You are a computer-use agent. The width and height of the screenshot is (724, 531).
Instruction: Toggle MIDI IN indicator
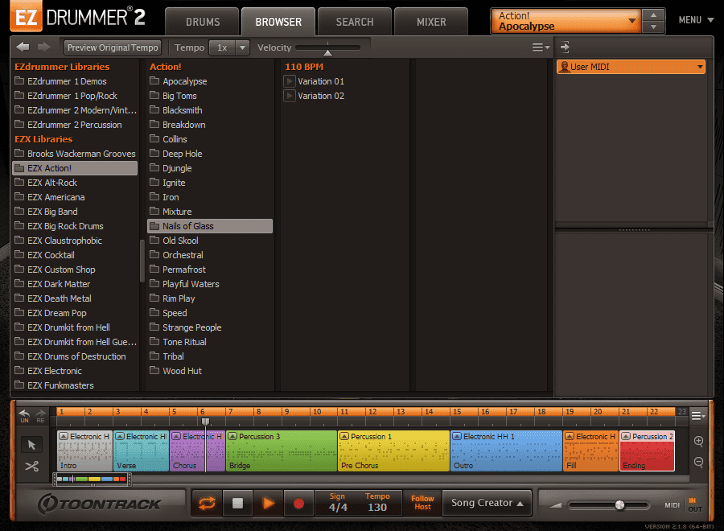(x=692, y=500)
